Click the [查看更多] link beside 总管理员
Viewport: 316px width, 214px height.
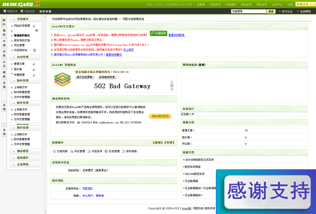pos(101,170)
